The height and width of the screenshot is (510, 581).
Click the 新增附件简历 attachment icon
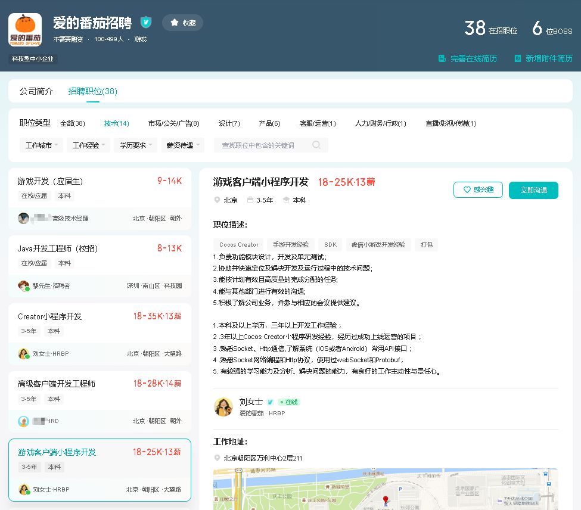pos(517,58)
